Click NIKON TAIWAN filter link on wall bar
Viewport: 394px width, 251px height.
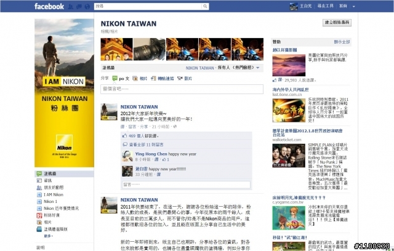point(199,68)
